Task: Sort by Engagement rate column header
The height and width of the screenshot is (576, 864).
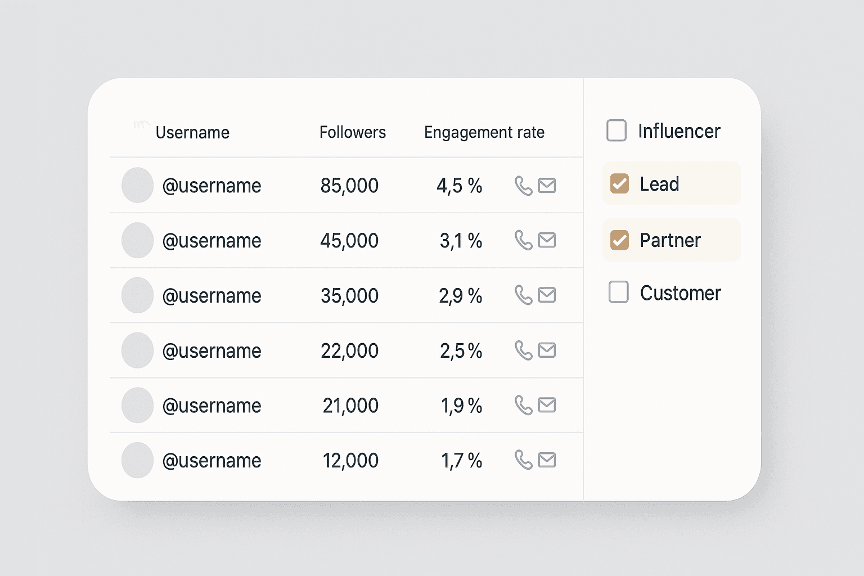Action: point(484,133)
